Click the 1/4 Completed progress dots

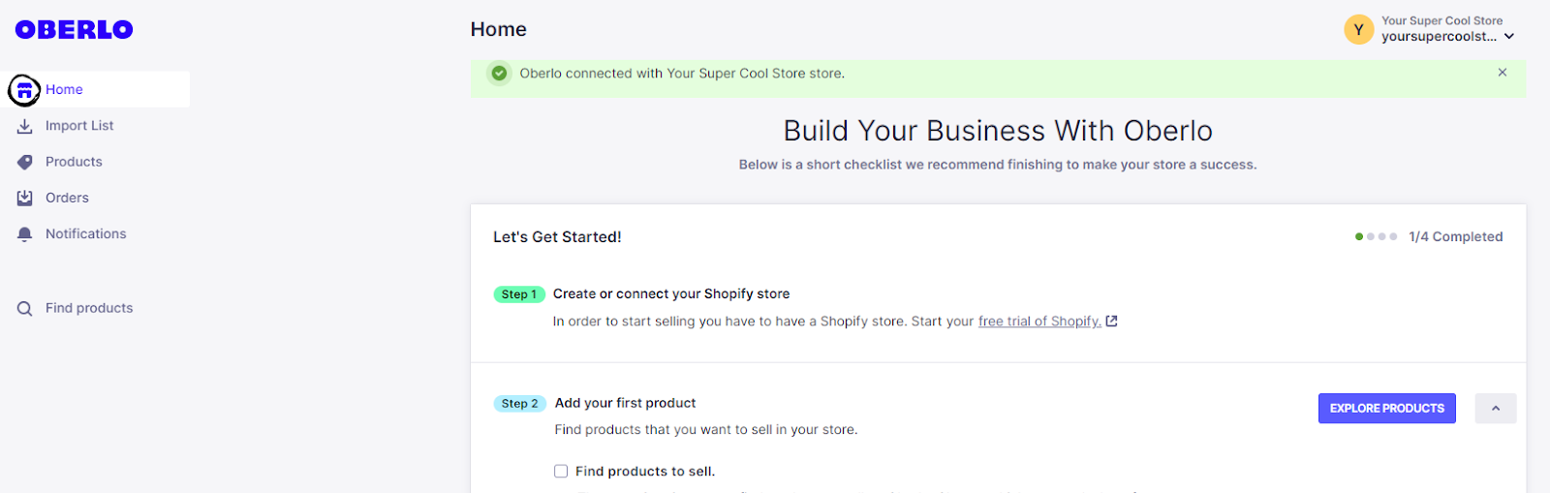1376,236
